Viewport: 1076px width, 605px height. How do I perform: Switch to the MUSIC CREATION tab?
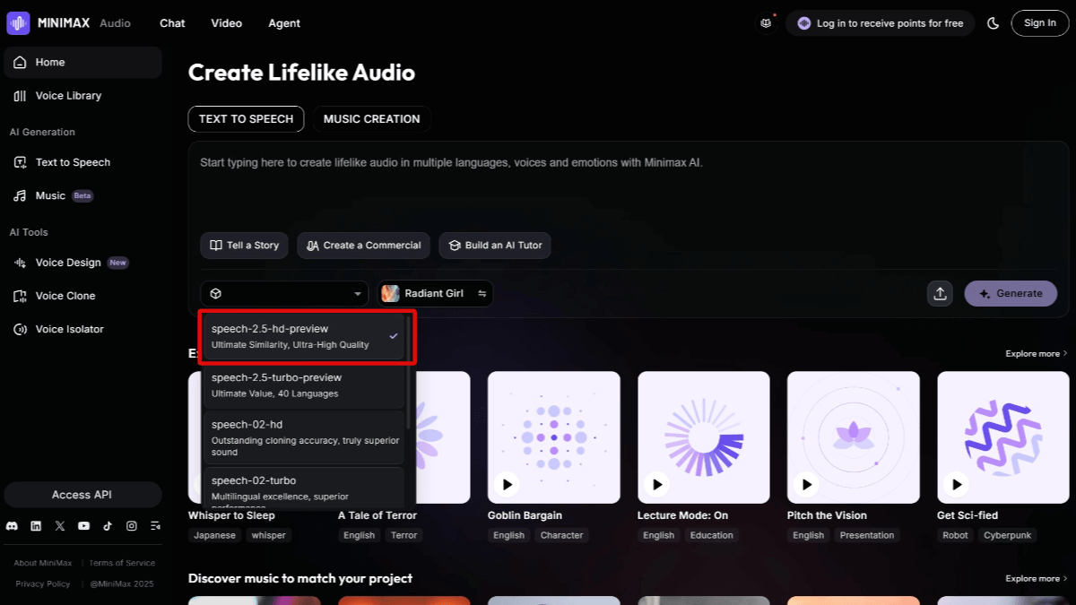tap(372, 118)
